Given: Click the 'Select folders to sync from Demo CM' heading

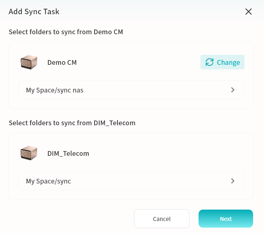Looking at the screenshot, I should [66, 32].
